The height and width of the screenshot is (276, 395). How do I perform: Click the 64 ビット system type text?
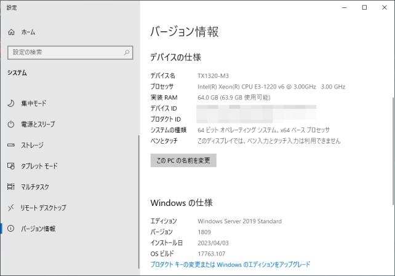pyautogui.click(x=263, y=130)
